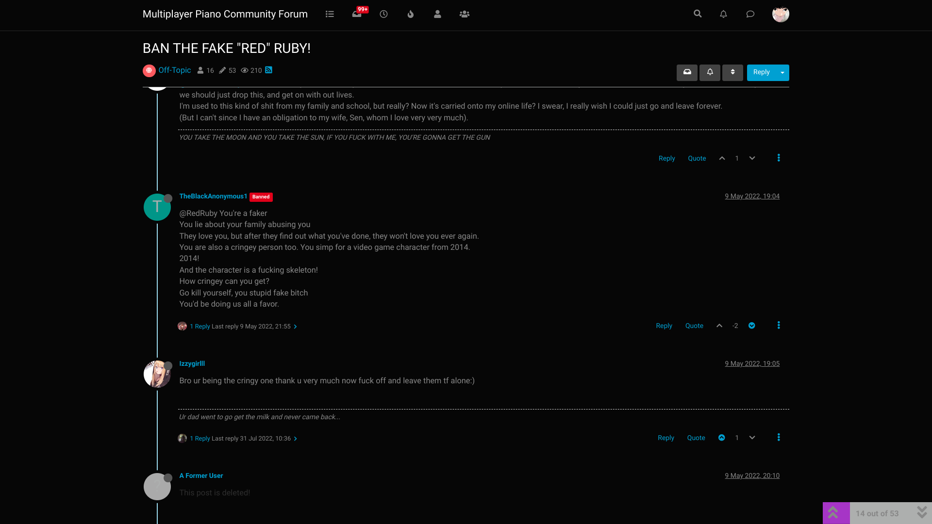932x524 pixels.
Task: Open the Off-Topic category link
Action: point(175,70)
